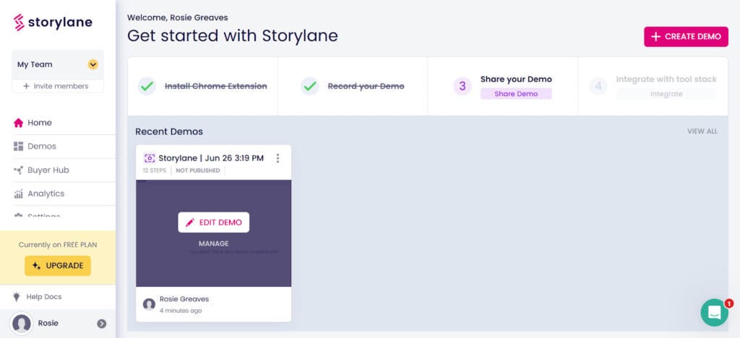Click the Share Demo button

pyautogui.click(x=516, y=94)
